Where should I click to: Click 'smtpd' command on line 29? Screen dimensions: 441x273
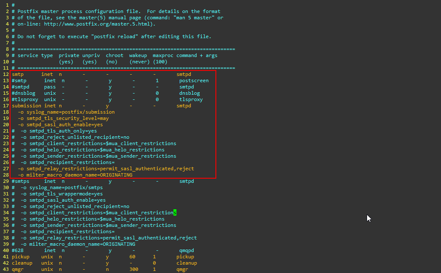click(x=186, y=181)
